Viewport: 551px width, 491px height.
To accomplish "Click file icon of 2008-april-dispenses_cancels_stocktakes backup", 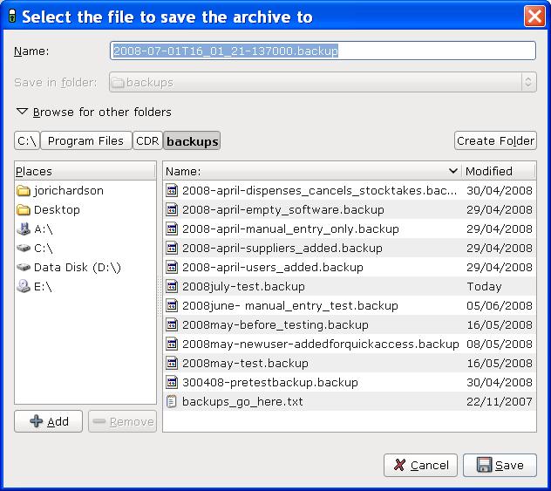I will (172, 190).
